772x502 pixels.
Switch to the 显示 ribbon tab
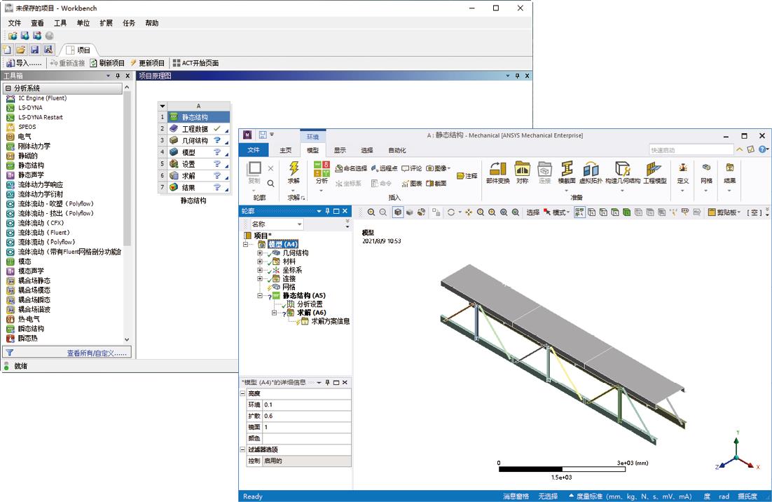coord(340,150)
